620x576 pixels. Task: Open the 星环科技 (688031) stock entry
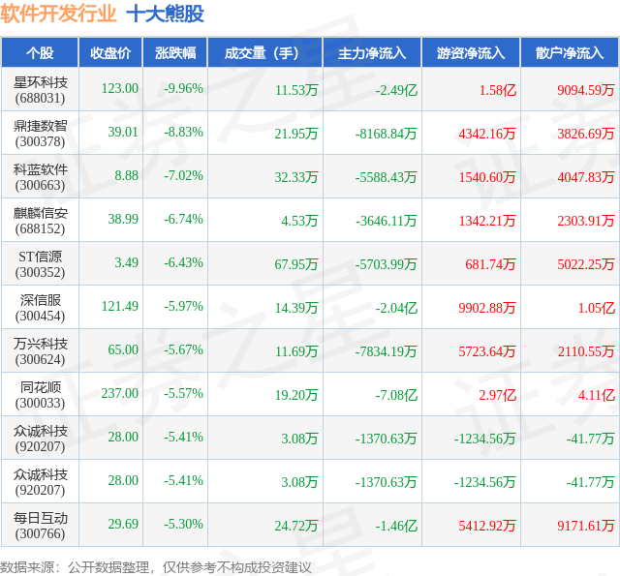point(41,90)
